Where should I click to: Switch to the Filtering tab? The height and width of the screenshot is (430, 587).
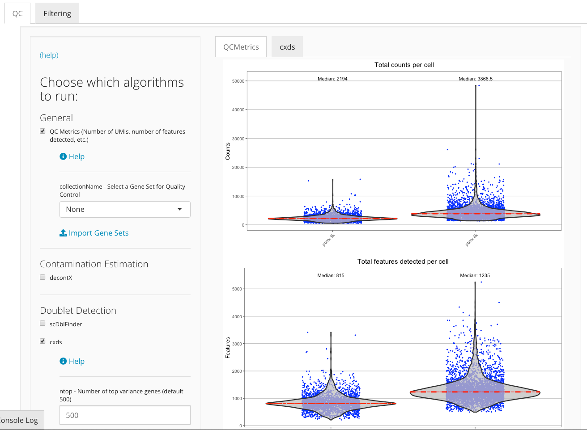coord(57,13)
